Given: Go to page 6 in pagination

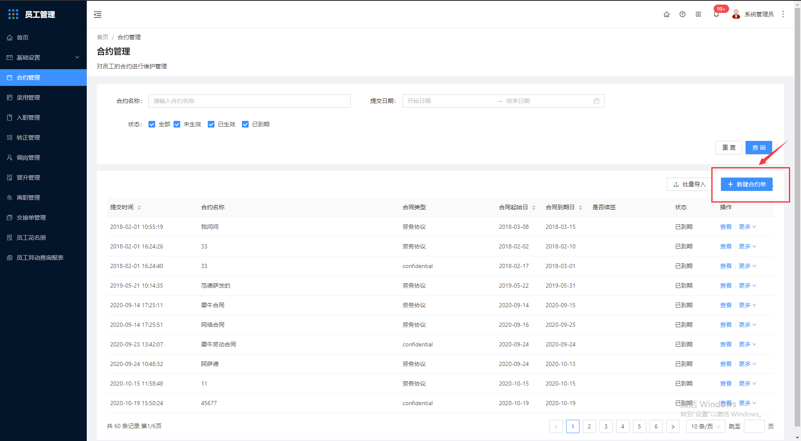Looking at the screenshot, I should click(x=656, y=426).
